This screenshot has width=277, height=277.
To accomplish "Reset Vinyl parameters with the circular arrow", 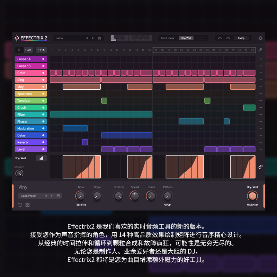I will point(20,205).
